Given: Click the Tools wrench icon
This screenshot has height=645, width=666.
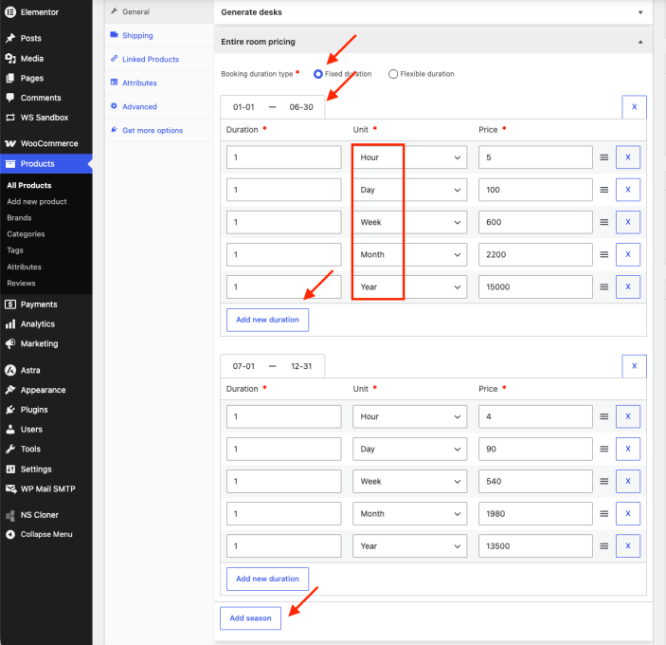Looking at the screenshot, I should [10, 449].
